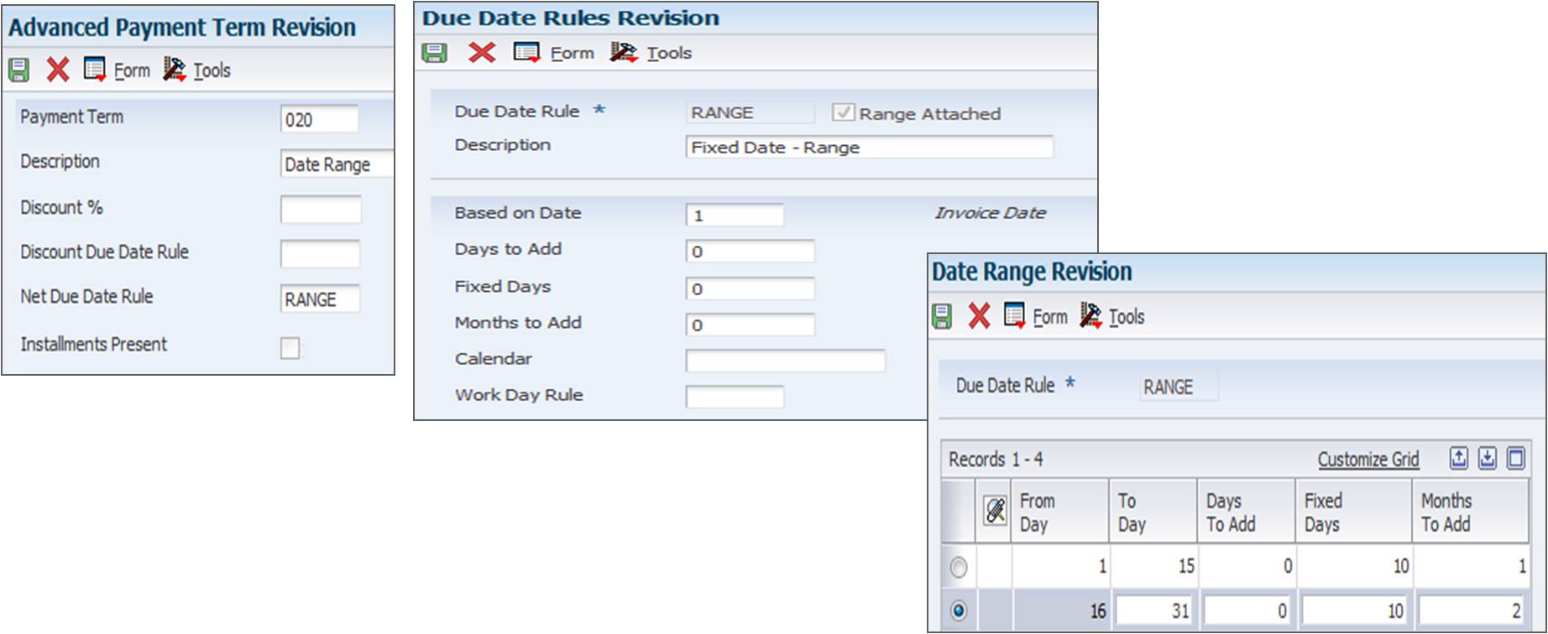Click the Calendar input field
This screenshot has height=634, width=1548.
(x=786, y=361)
